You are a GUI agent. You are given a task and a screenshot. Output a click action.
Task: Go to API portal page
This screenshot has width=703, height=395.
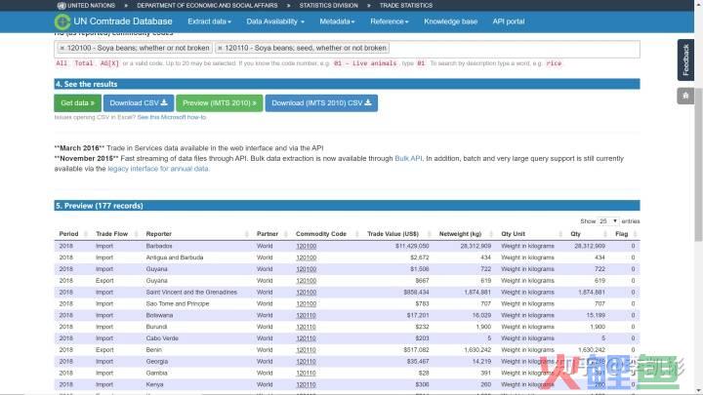point(509,21)
